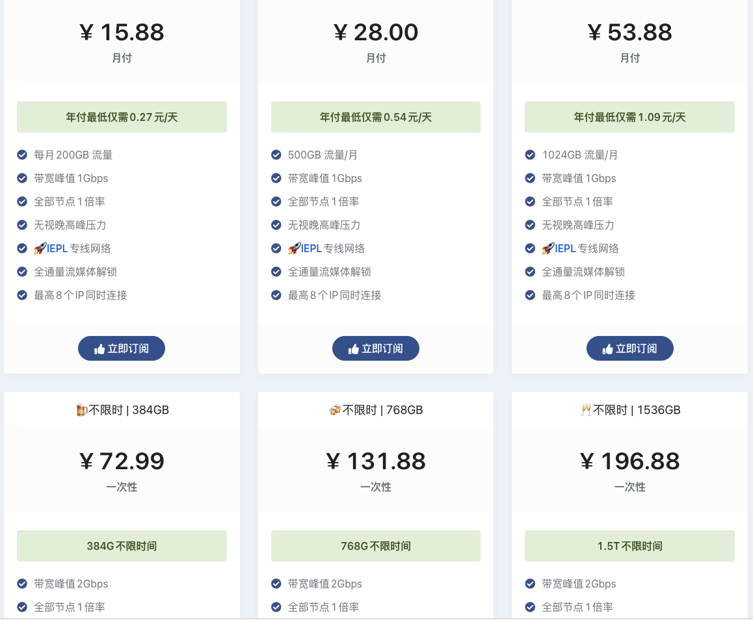Click the ¥ 72.99 price
Image resolution: width=753 pixels, height=620 pixels.
tap(122, 461)
